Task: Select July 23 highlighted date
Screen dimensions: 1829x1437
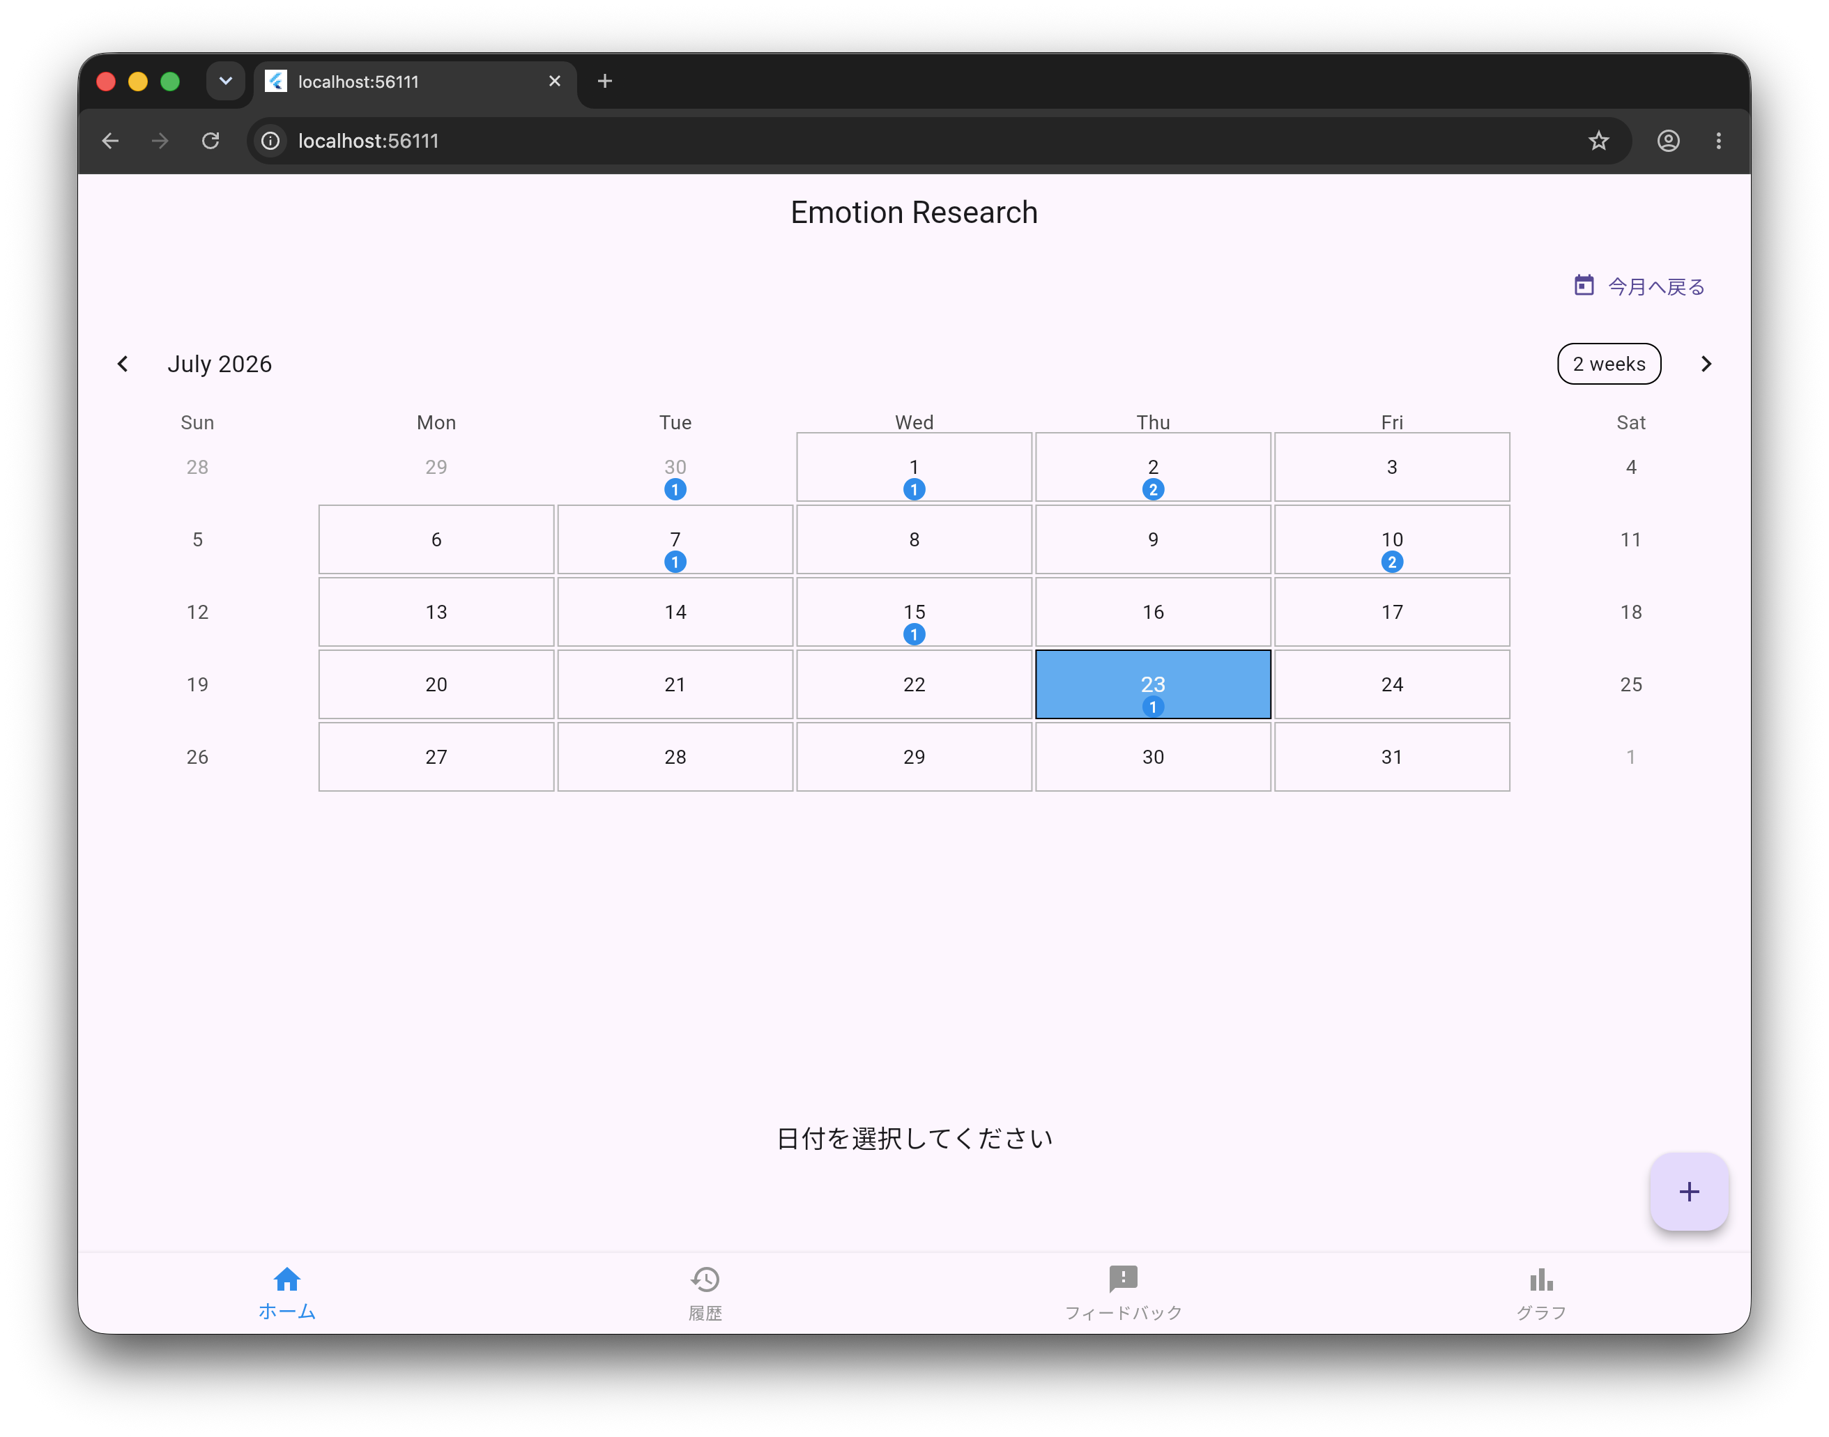Action: (1153, 684)
